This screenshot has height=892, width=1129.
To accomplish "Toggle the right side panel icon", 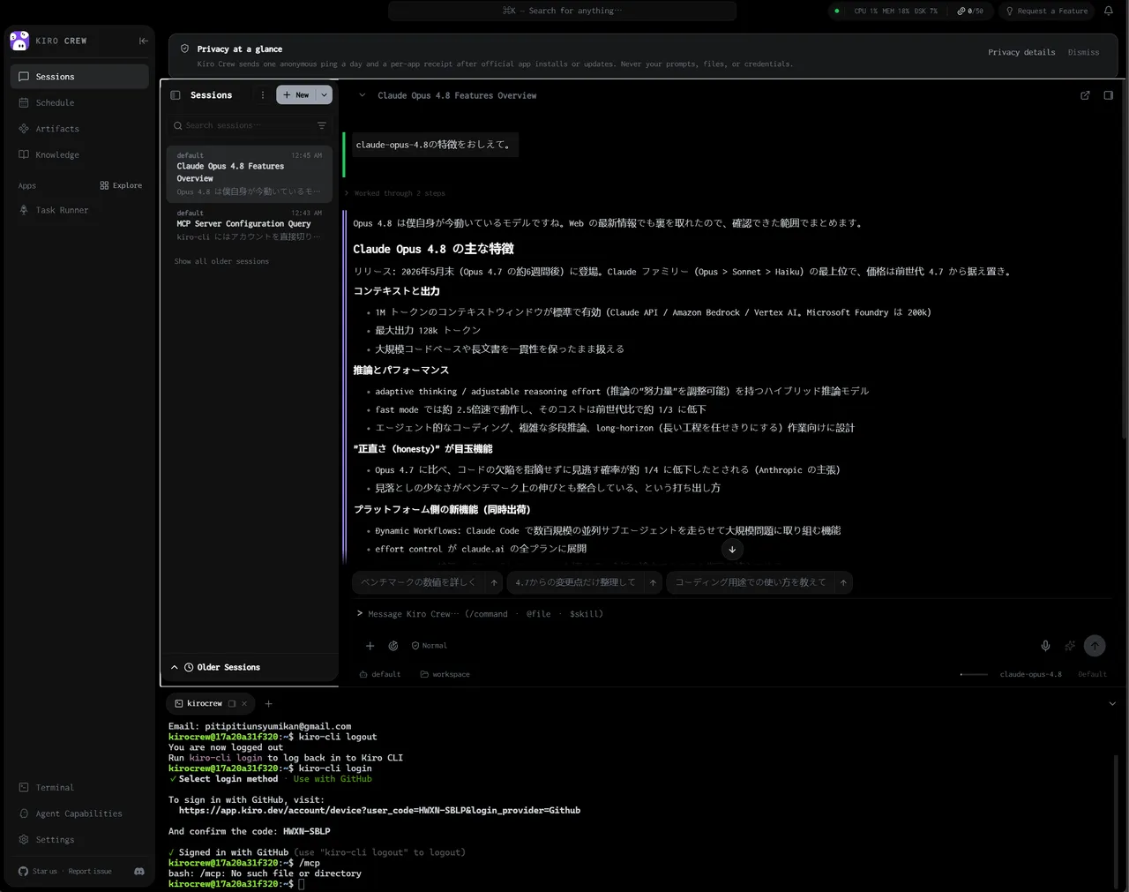I will [x=1109, y=95].
